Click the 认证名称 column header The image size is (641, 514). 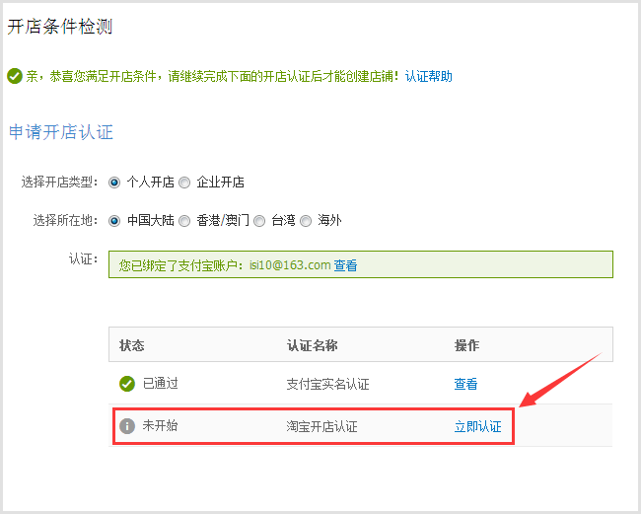tap(312, 345)
